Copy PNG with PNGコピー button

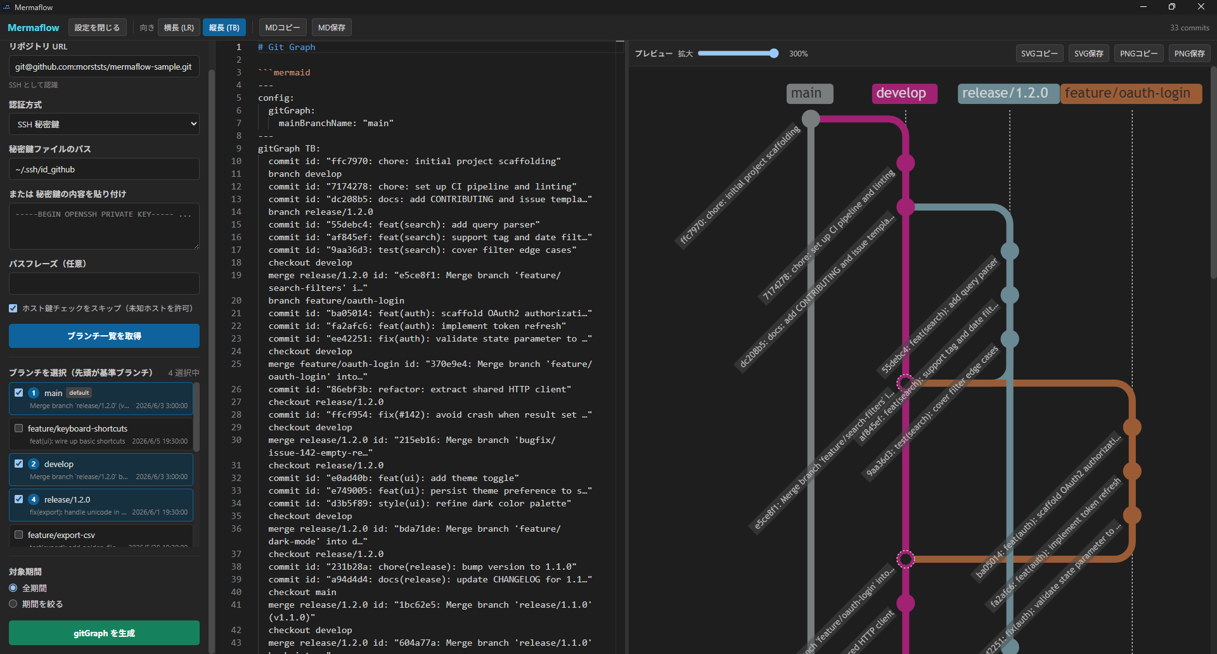click(1138, 54)
